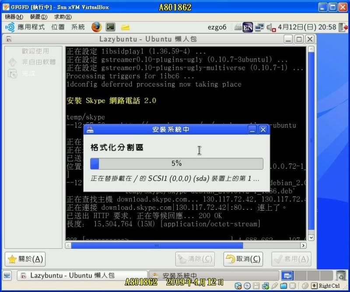Open the 裝置(D) VirtualBox menu
The height and width of the screenshot is (292, 350).
(x=38, y=17)
